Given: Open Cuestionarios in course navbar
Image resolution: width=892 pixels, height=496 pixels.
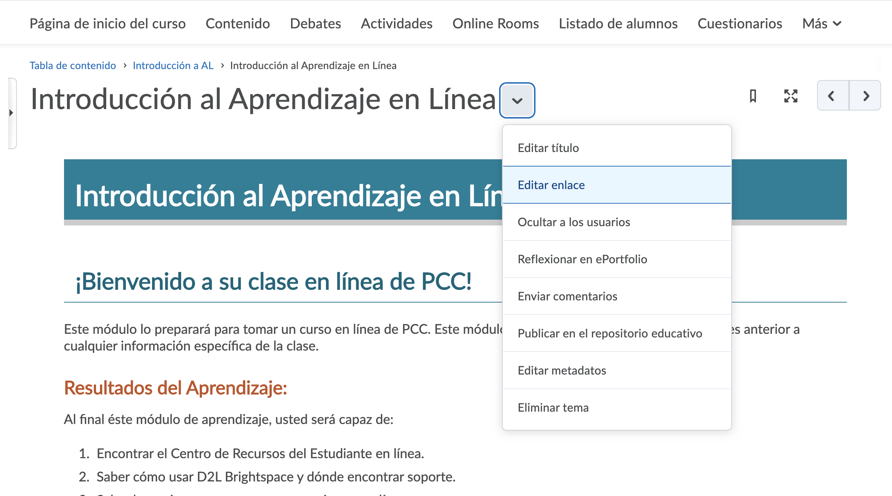Looking at the screenshot, I should 740,24.
